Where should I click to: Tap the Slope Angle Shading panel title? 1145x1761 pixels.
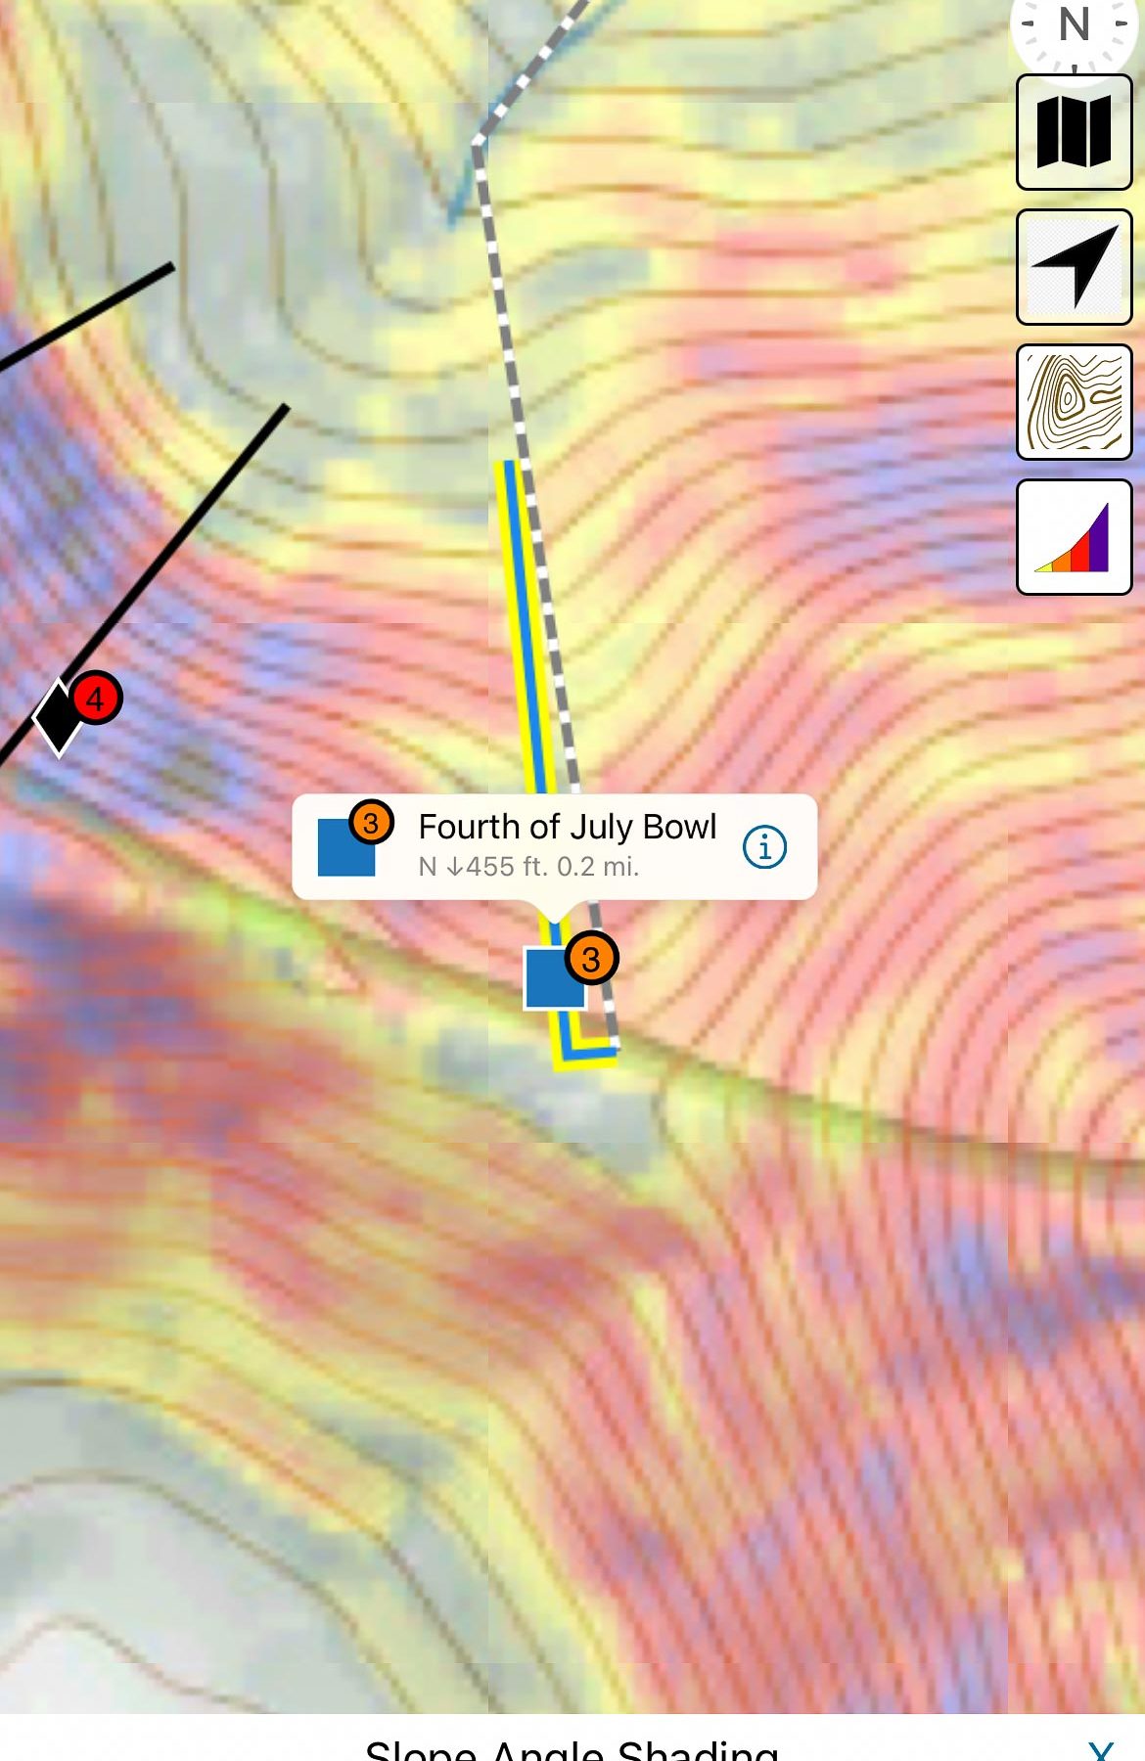click(x=572, y=1749)
